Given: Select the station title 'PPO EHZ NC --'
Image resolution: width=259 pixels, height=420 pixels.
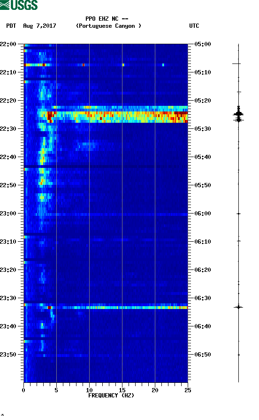Looking at the screenshot, I should pyautogui.click(x=107, y=19).
